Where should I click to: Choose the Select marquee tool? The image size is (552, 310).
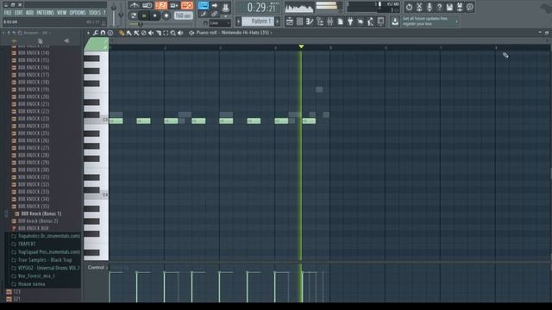coord(166,33)
